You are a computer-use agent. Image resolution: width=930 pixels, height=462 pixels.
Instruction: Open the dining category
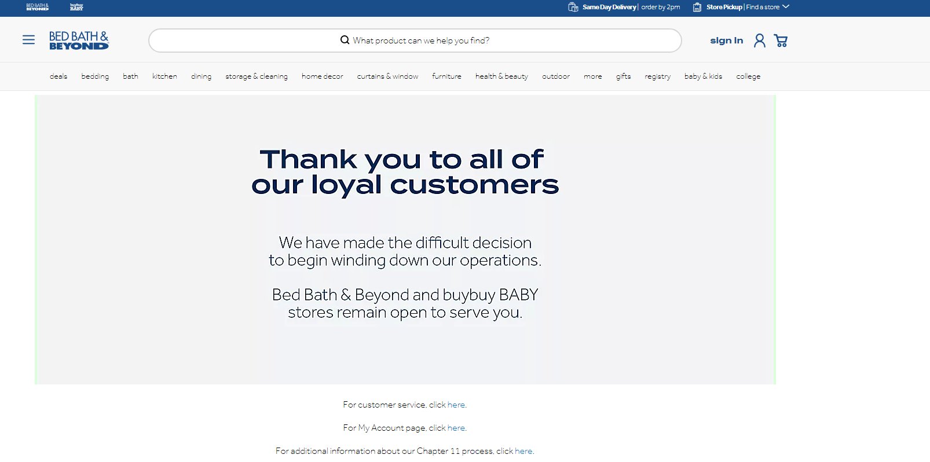[201, 76]
